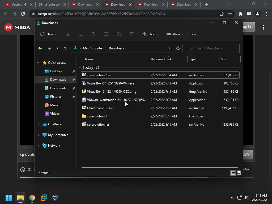
Task: Select Music in navigation pane
Action: pos(56,105)
